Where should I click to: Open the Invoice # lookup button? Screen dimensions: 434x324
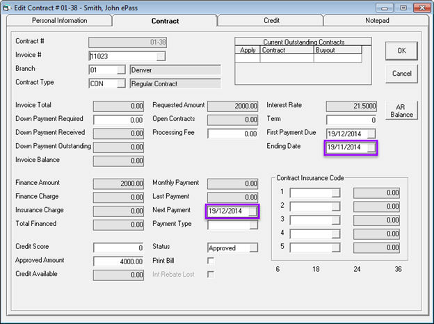[x=161, y=56]
